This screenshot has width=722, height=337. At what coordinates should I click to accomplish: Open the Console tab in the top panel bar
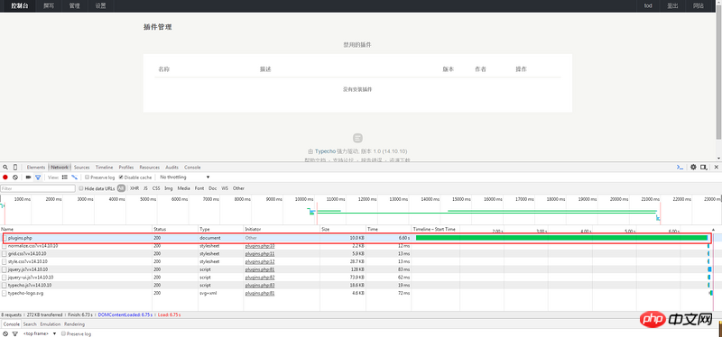click(x=192, y=168)
